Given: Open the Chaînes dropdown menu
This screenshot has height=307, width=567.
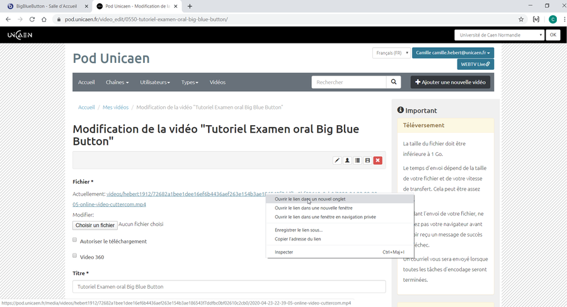Looking at the screenshot, I should click(x=117, y=82).
